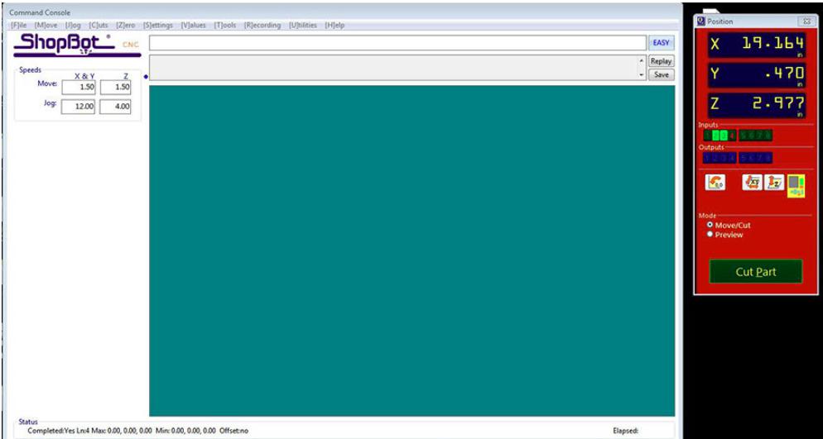Screen dimensions: 823x439
Task: Open the [Z]ero menu
Action: pyautogui.click(x=126, y=25)
